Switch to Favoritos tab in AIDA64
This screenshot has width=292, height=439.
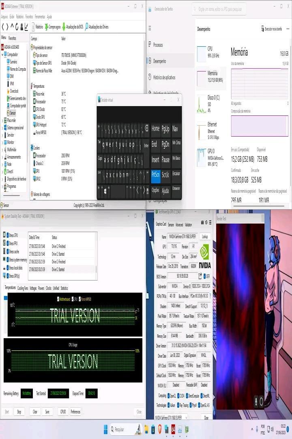point(12,38)
